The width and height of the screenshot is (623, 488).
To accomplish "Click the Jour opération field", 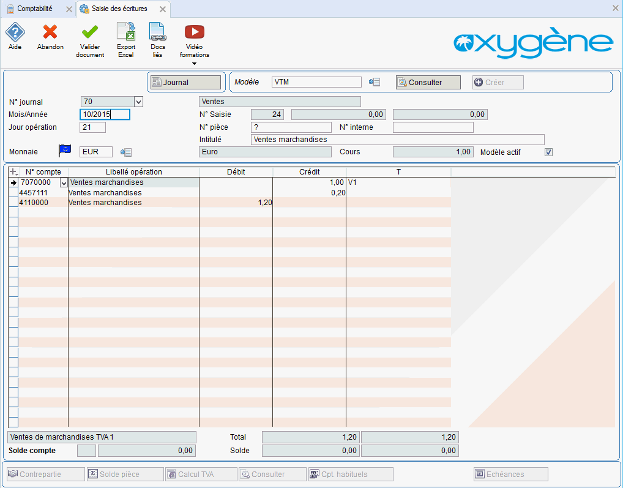I will 92,127.
